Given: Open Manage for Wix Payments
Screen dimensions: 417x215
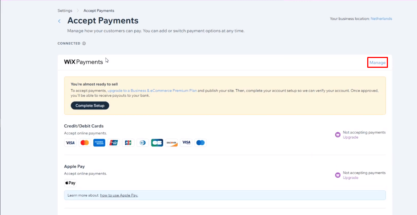Looking at the screenshot, I should tap(377, 63).
